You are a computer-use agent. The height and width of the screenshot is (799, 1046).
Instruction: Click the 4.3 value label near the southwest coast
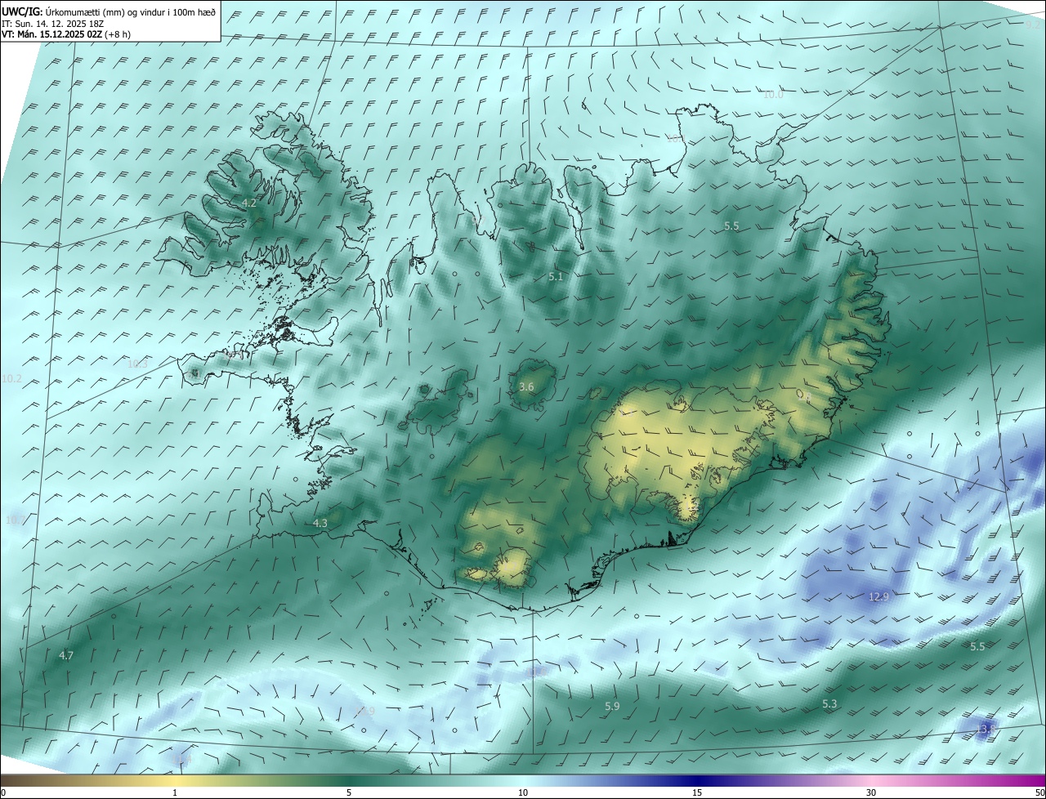[320, 523]
